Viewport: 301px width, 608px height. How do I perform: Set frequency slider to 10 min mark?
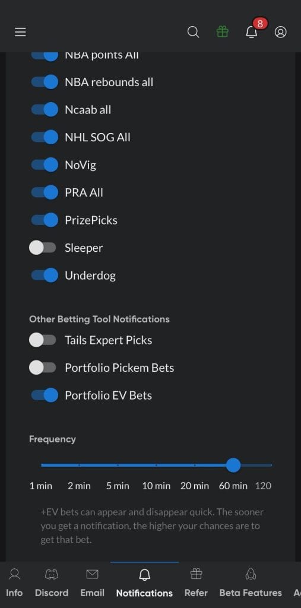coord(156,464)
